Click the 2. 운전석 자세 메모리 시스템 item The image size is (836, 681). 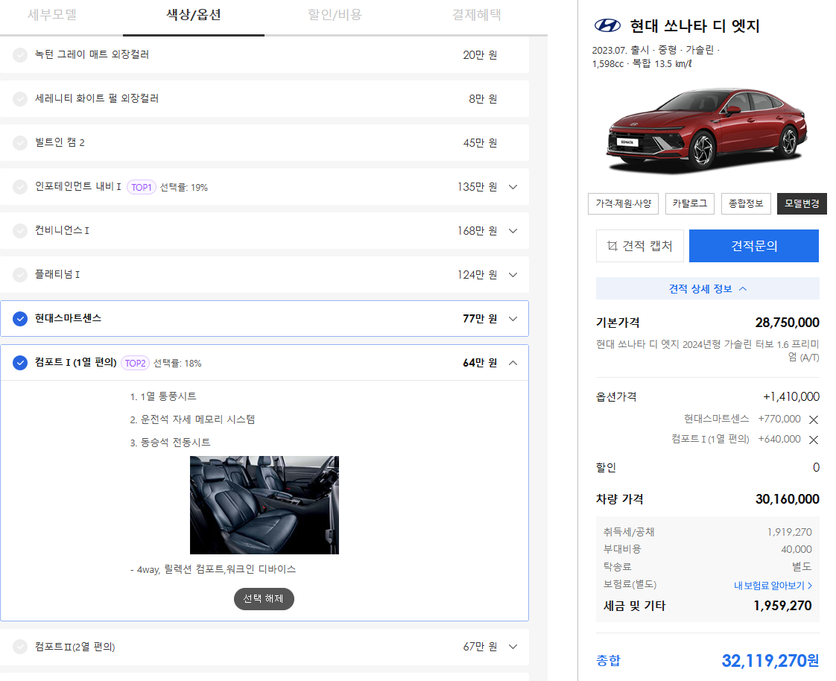(x=192, y=419)
